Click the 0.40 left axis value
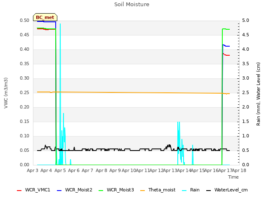 pos(25,49)
